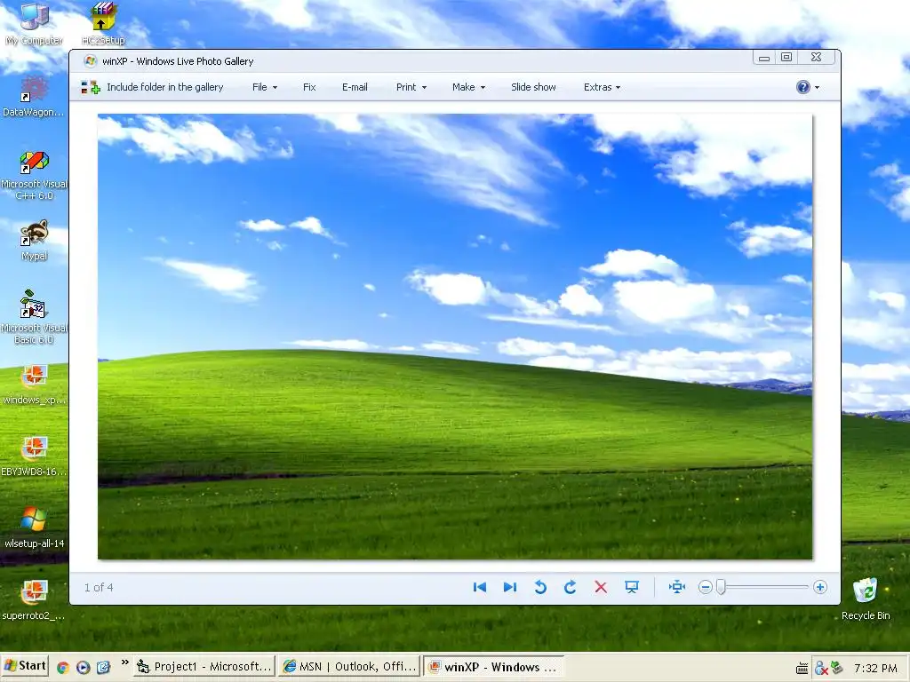The width and height of the screenshot is (910, 682).
Task: Select the wlsetup-all-14 installer icon
Action: [x=34, y=528]
